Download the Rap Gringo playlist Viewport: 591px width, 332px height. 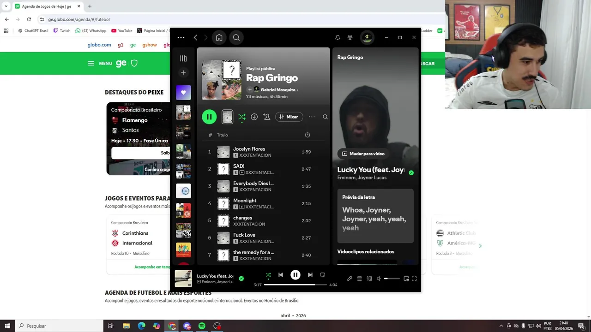point(254,117)
